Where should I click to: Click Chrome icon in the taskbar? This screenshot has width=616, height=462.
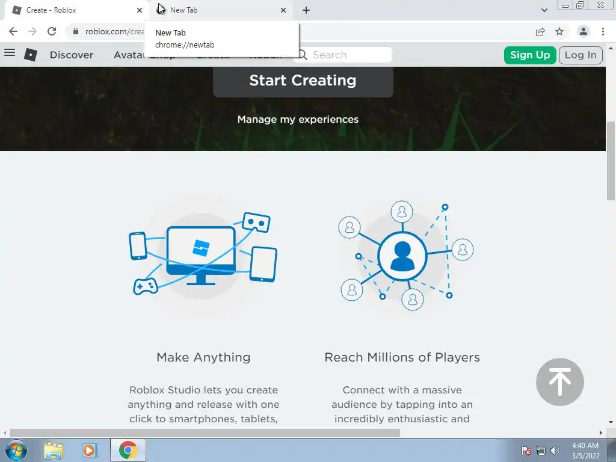128,450
